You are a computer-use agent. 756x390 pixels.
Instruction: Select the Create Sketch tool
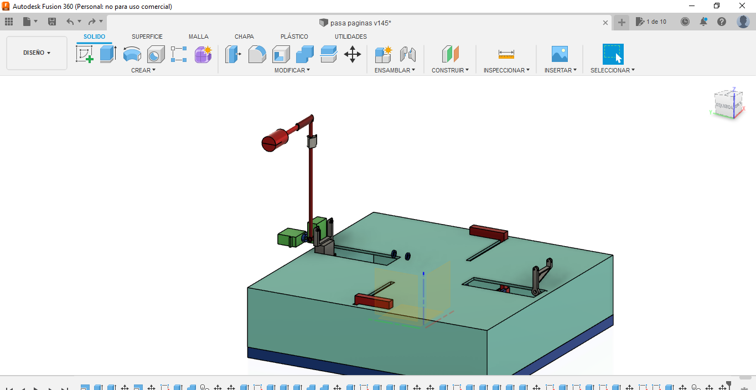pyautogui.click(x=84, y=54)
